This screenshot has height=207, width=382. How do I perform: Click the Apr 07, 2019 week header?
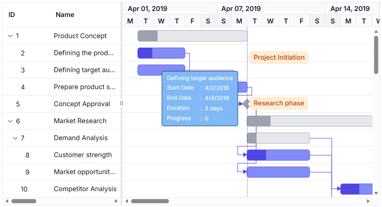271,9
